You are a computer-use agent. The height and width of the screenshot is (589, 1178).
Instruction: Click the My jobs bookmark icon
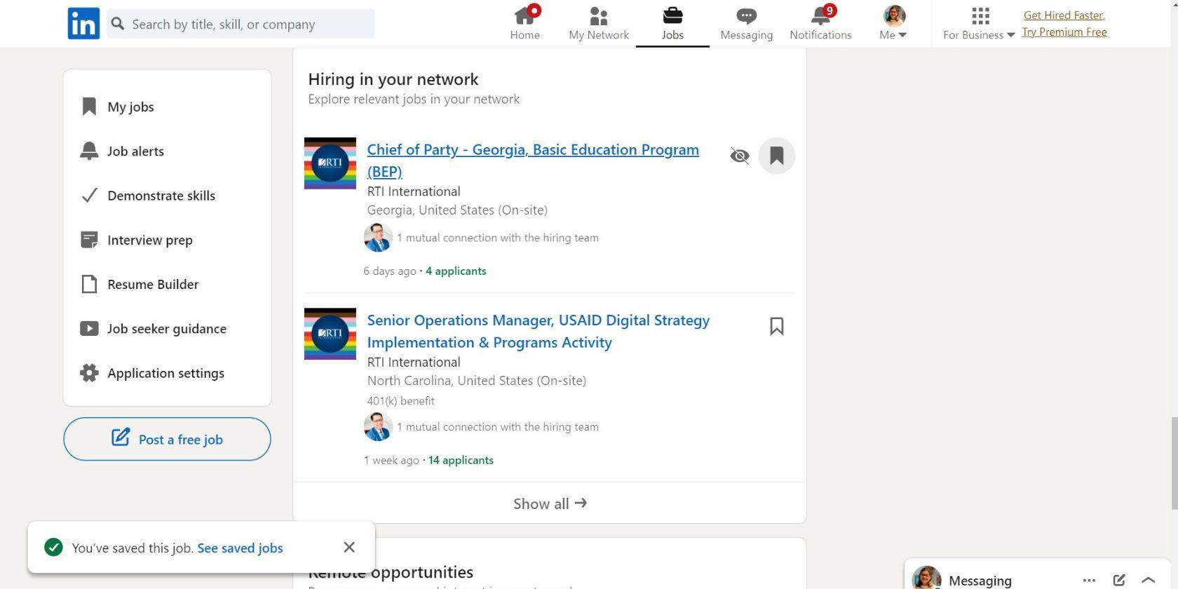point(89,107)
